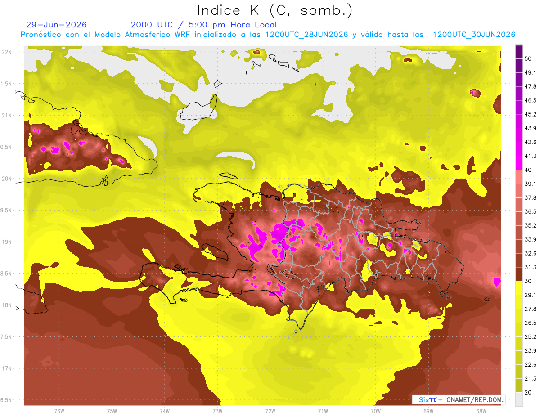Click the colorbar value "39.1"

click(530, 184)
